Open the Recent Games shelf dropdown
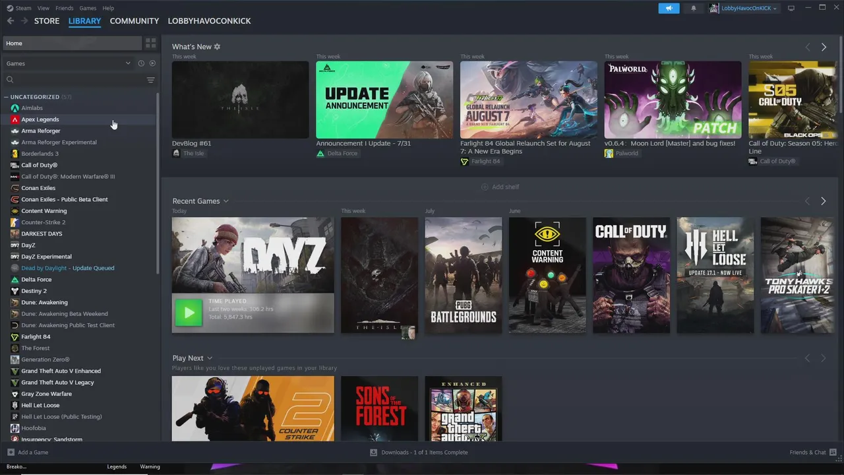The width and height of the screenshot is (844, 475). (226, 201)
